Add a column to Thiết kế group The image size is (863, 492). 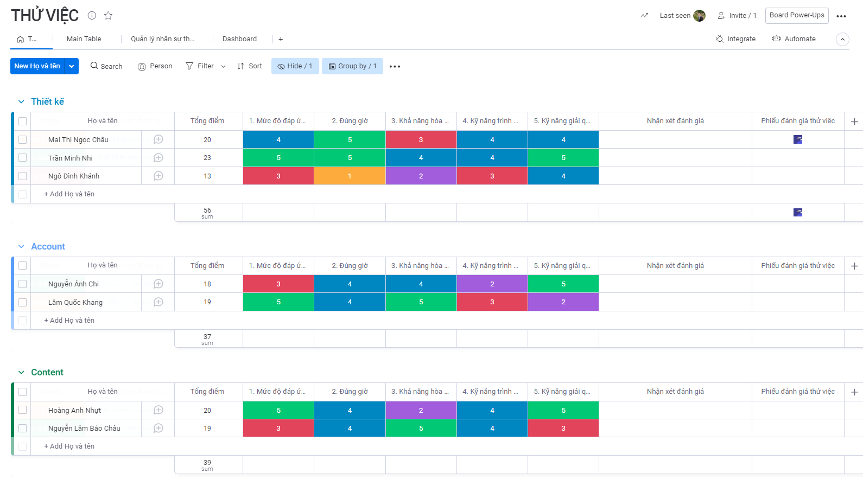coord(854,122)
